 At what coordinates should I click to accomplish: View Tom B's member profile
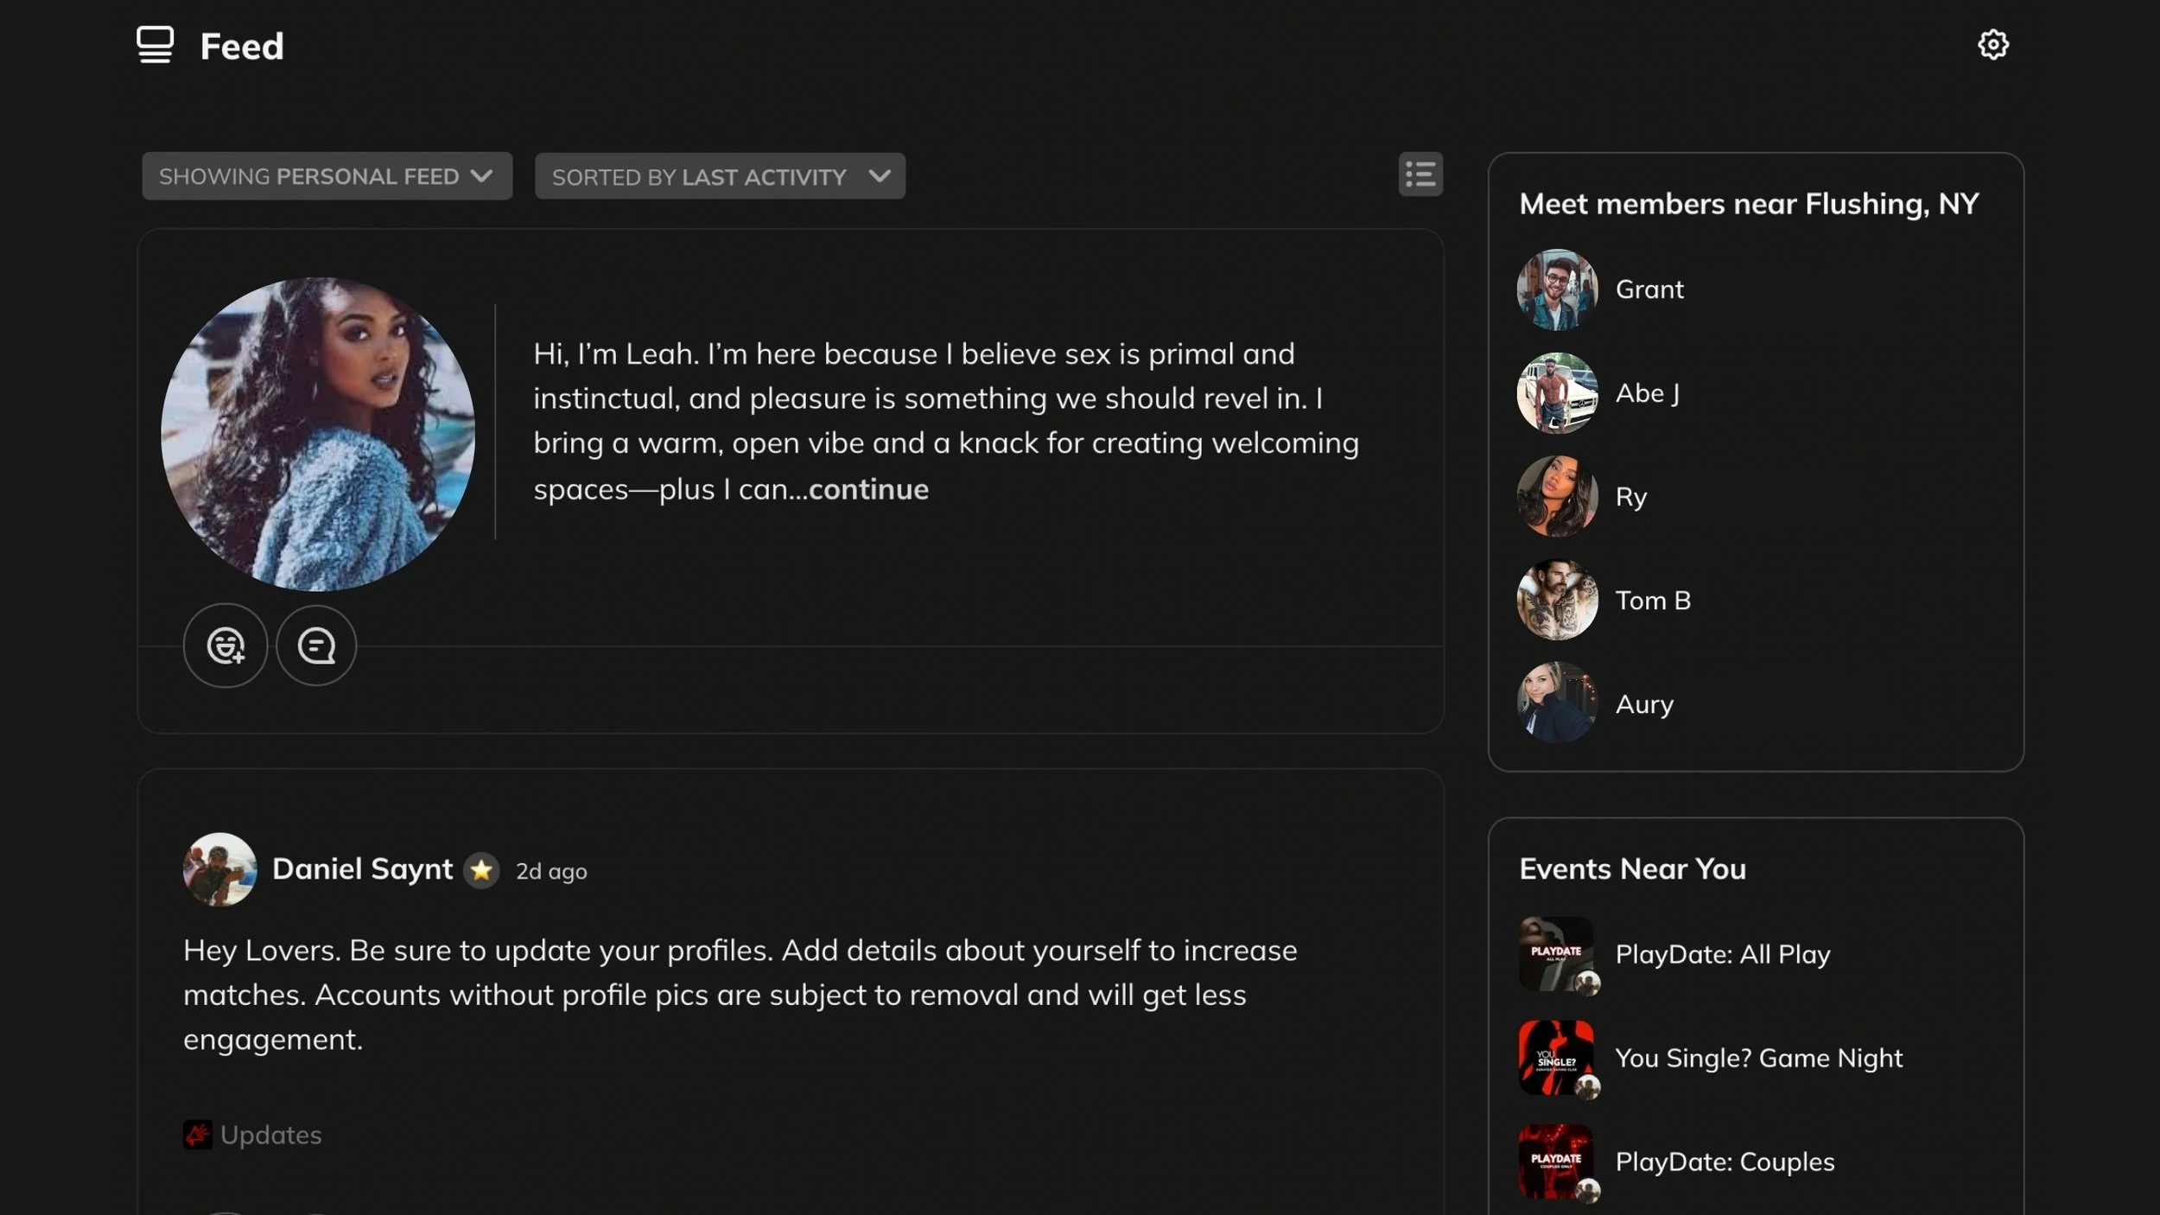(1652, 601)
